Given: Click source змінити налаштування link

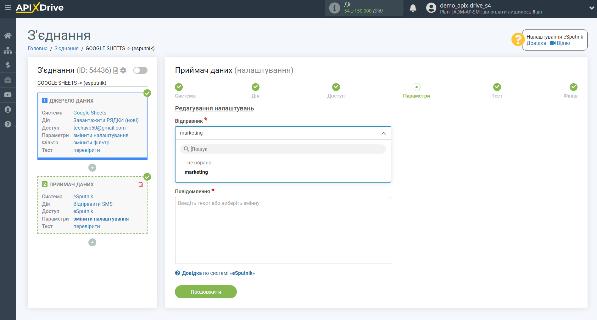Looking at the screenshot, I should click(x=101, y=136).
